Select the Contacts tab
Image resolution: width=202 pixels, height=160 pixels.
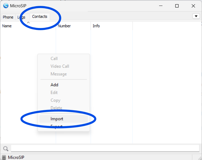(x=40, y=17)
